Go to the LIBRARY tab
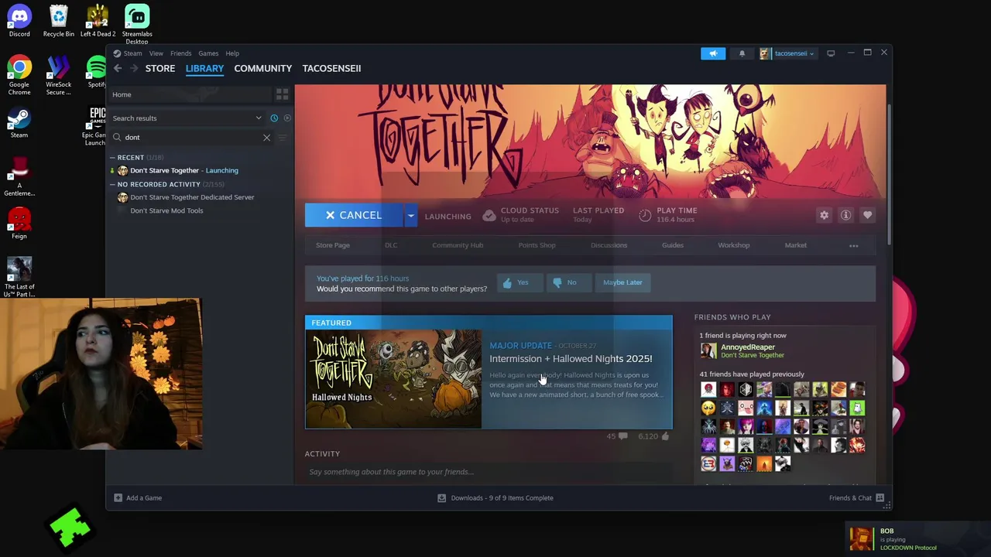This screenshot has width=991, height=557. point(204,68)
